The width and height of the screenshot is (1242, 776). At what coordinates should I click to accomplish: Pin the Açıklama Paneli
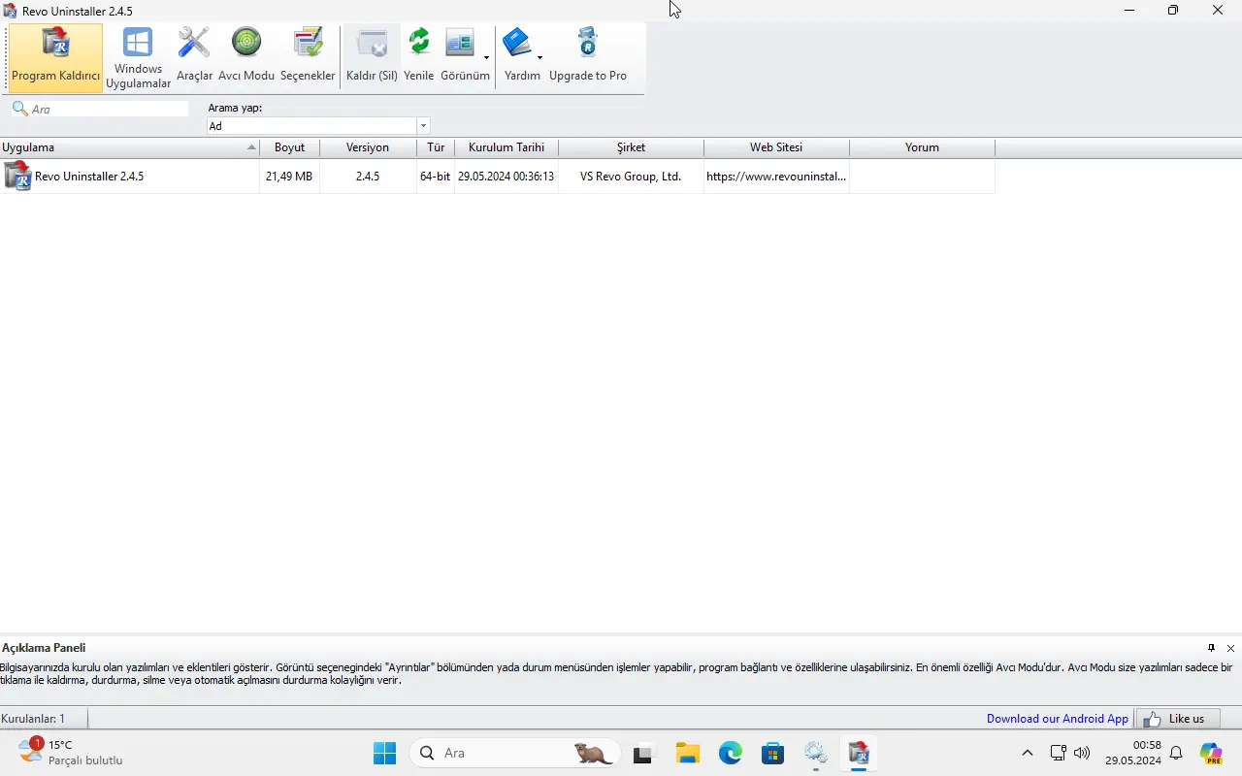pyautogui.click(x=1211, y=648)
